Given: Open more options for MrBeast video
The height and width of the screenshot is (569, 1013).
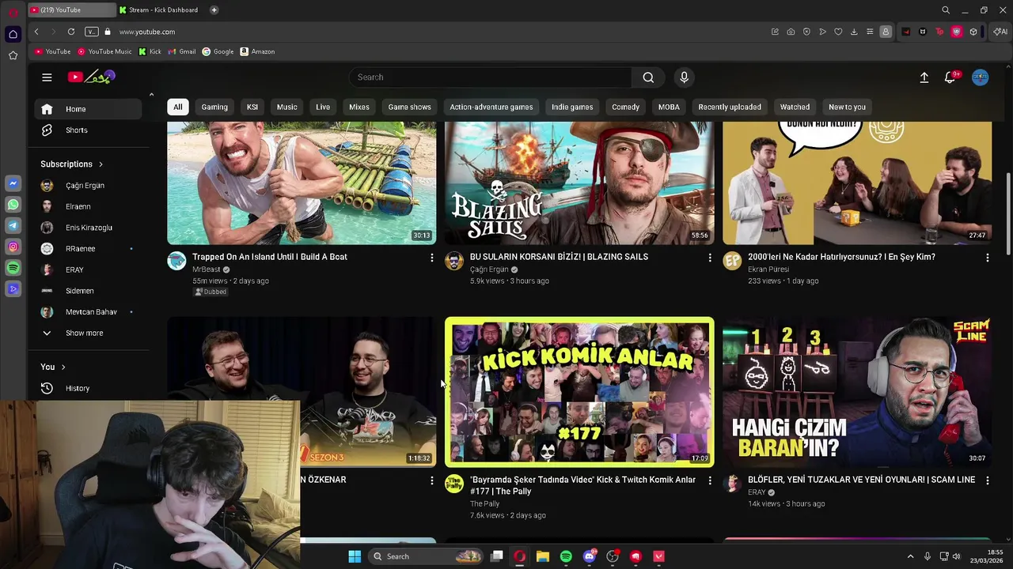Looking at the screenshot, I should [x=431, y=258].
